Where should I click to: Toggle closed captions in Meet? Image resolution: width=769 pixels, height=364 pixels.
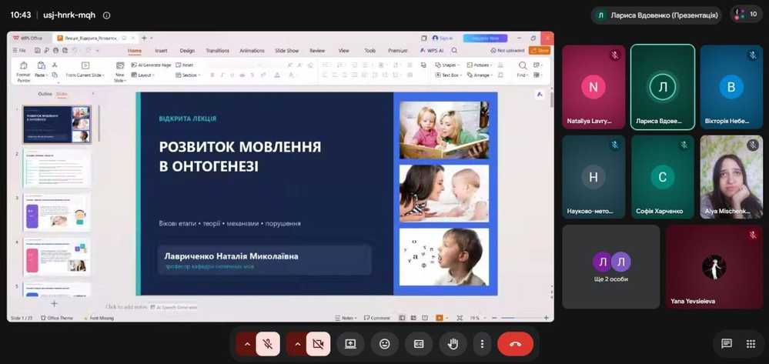(x=419, y=344)
